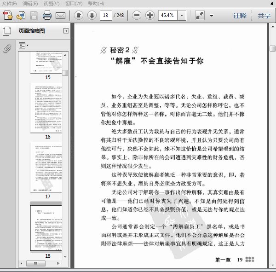Select page 15 thumbnail
This screenshot has height=272, width=276.
point(46,63)
